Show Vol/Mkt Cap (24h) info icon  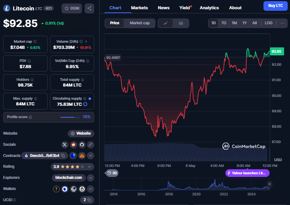pyautogui.click(x=88, y=61)
